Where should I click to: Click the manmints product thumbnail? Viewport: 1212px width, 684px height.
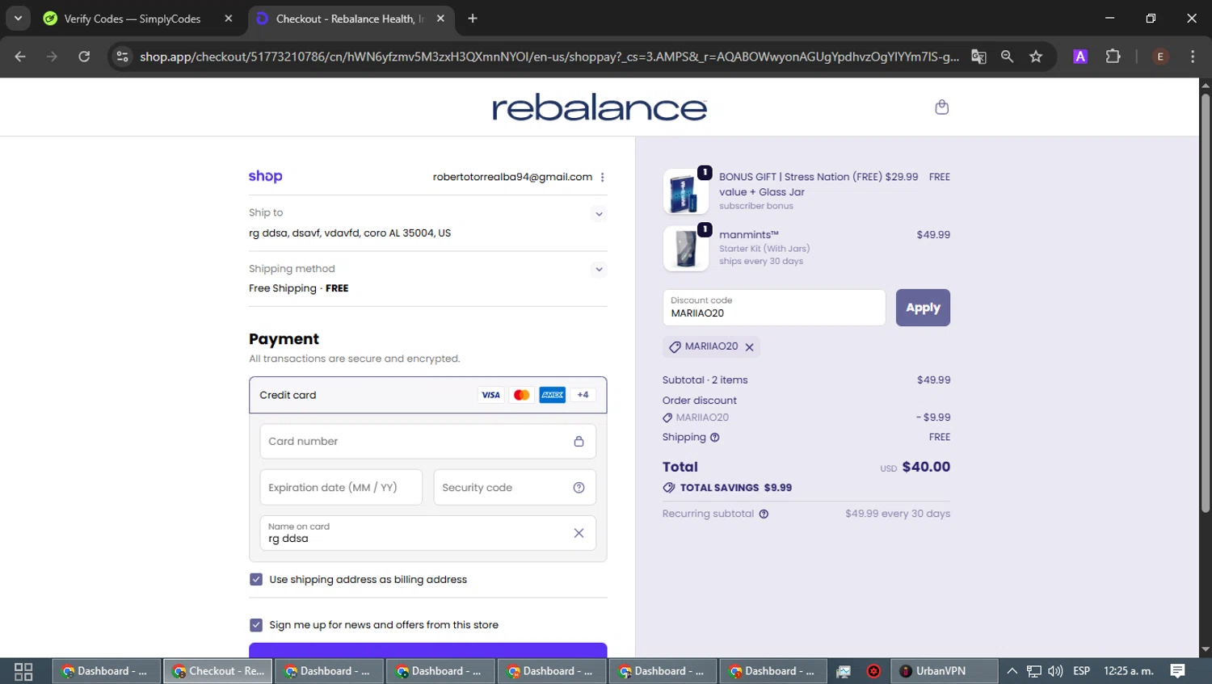coord(686,248)
